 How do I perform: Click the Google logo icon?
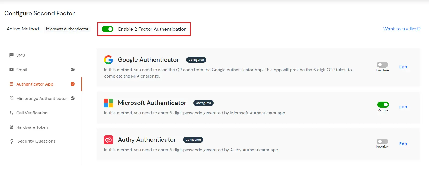pyautogui.click(x=108, y=60)
